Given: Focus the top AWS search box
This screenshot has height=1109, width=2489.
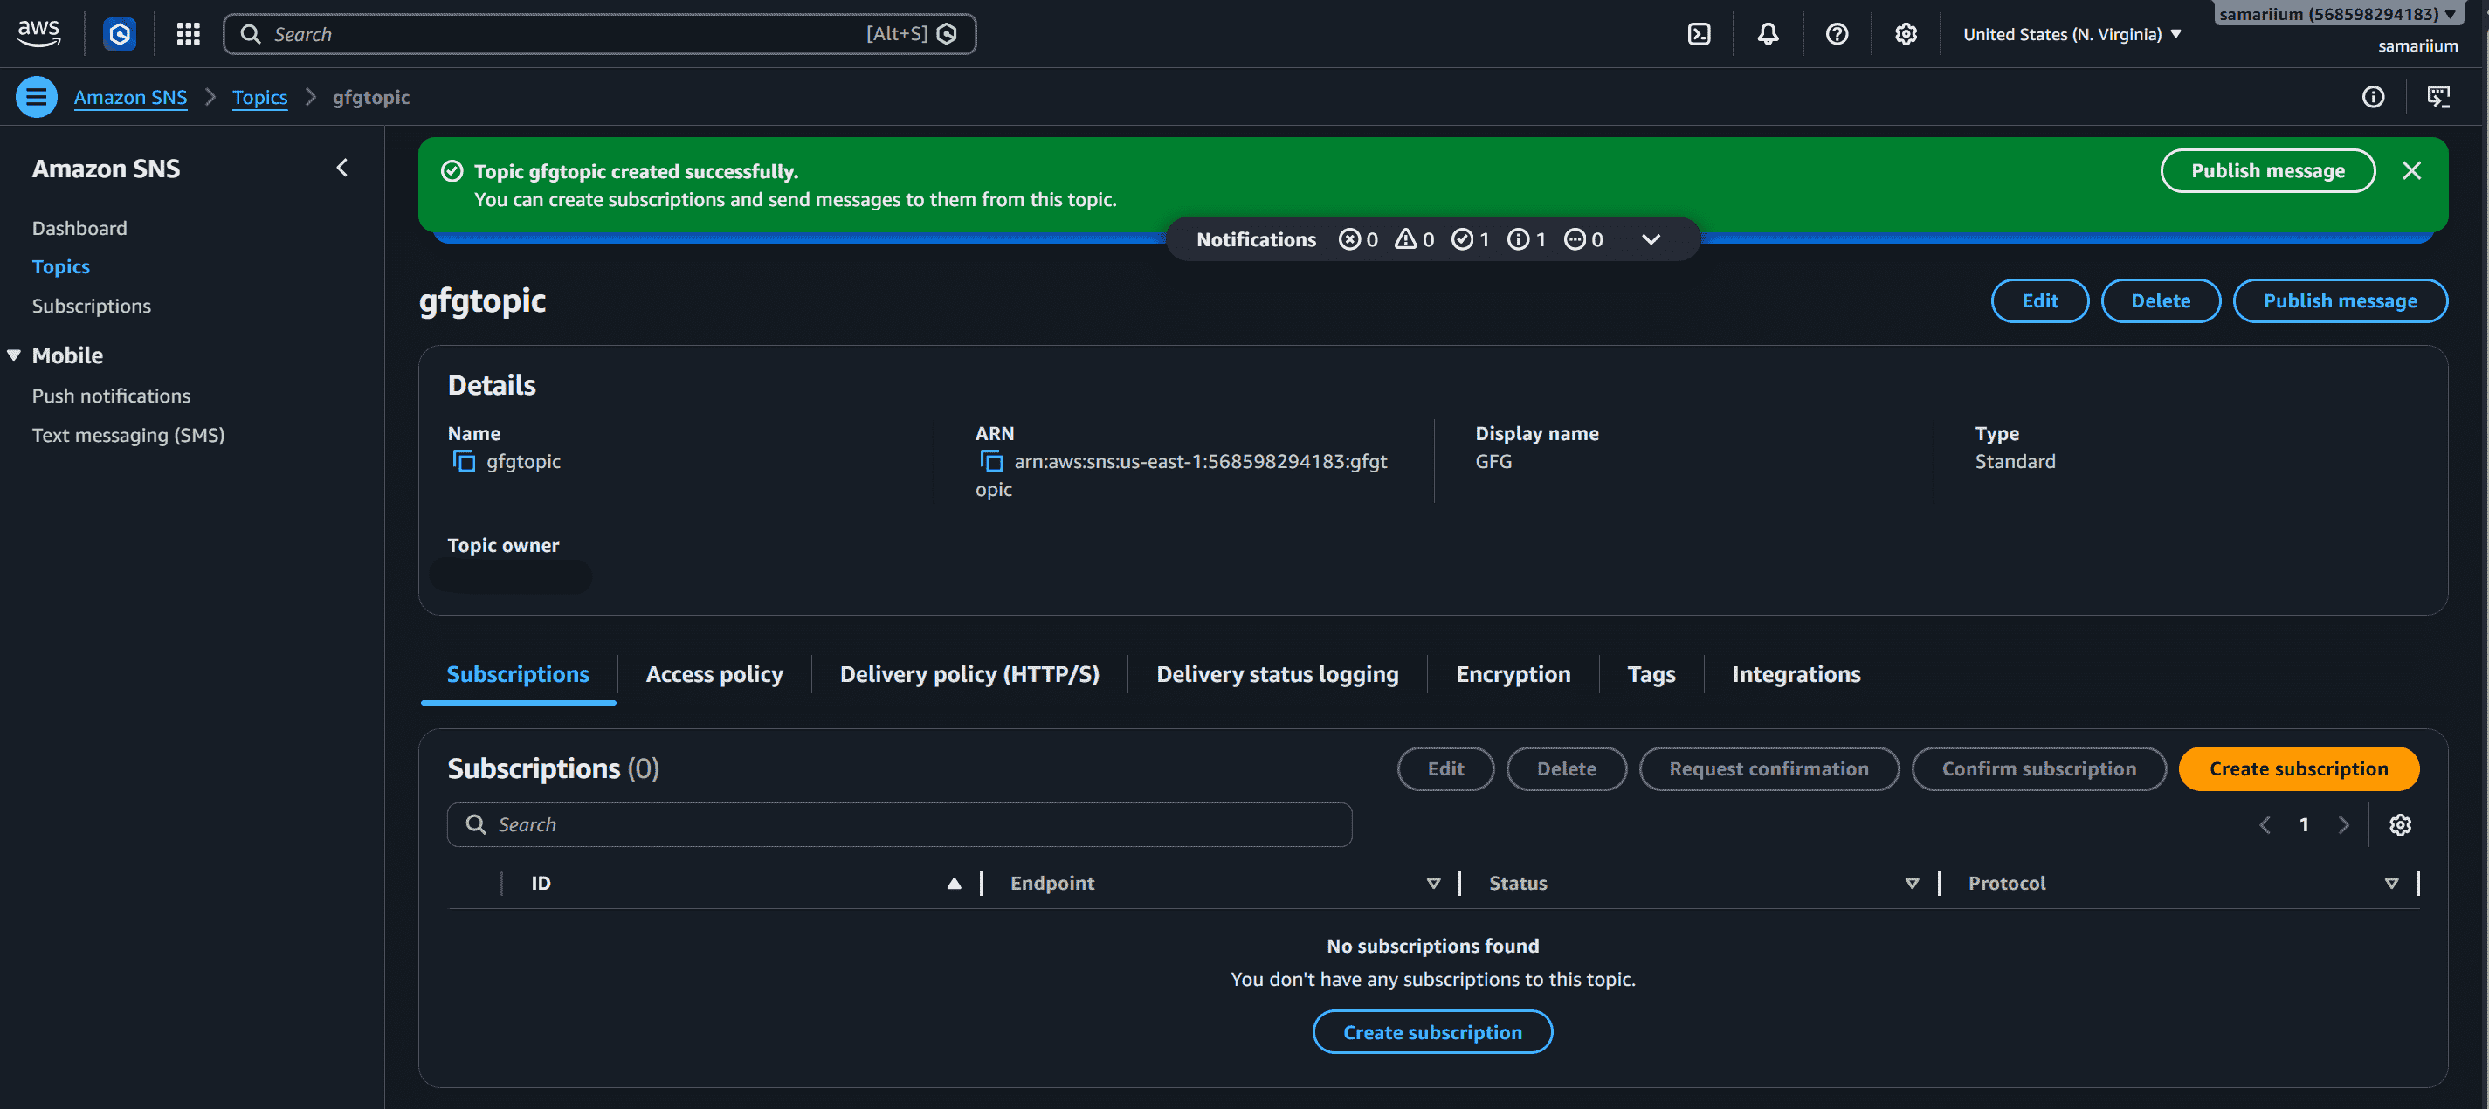Looking at the screenshot, I should click(x=599, y=34).
